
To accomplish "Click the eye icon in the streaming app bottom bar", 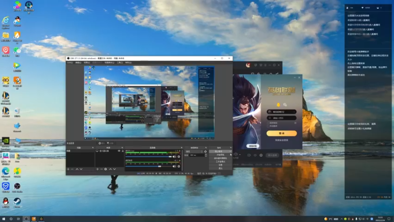I will [x=255, y=155].
